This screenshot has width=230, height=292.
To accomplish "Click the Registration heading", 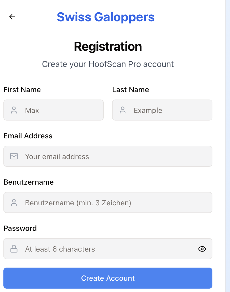I will click(x=108, y=46).
